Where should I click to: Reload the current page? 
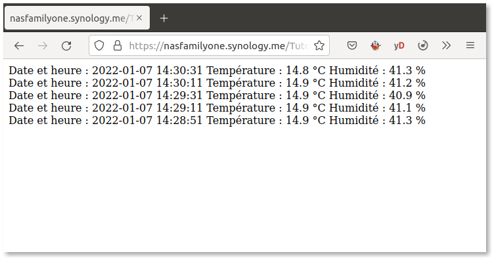point(66,46)
